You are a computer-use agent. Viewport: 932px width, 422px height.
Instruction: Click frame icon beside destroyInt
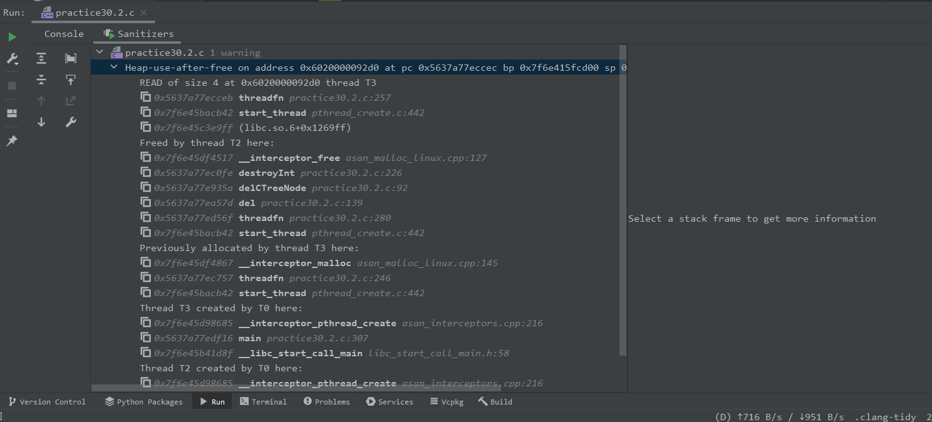click(146, 172)
